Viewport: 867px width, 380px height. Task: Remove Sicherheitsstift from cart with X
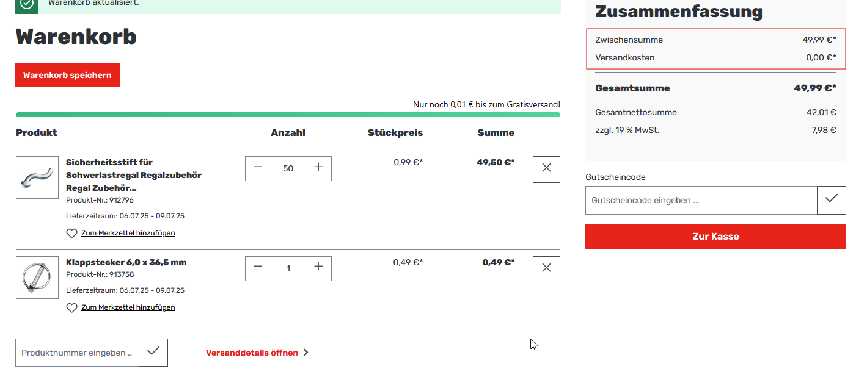(546, 169)
